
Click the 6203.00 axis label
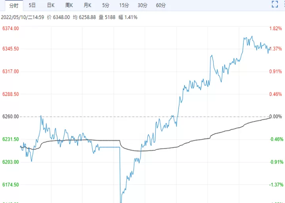11,162
